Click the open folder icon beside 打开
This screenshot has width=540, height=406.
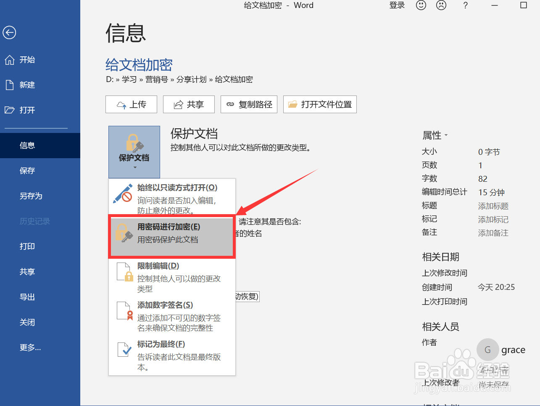10,110
